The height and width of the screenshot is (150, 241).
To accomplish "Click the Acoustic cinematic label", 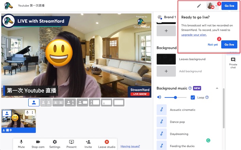I will coord(182,110).
